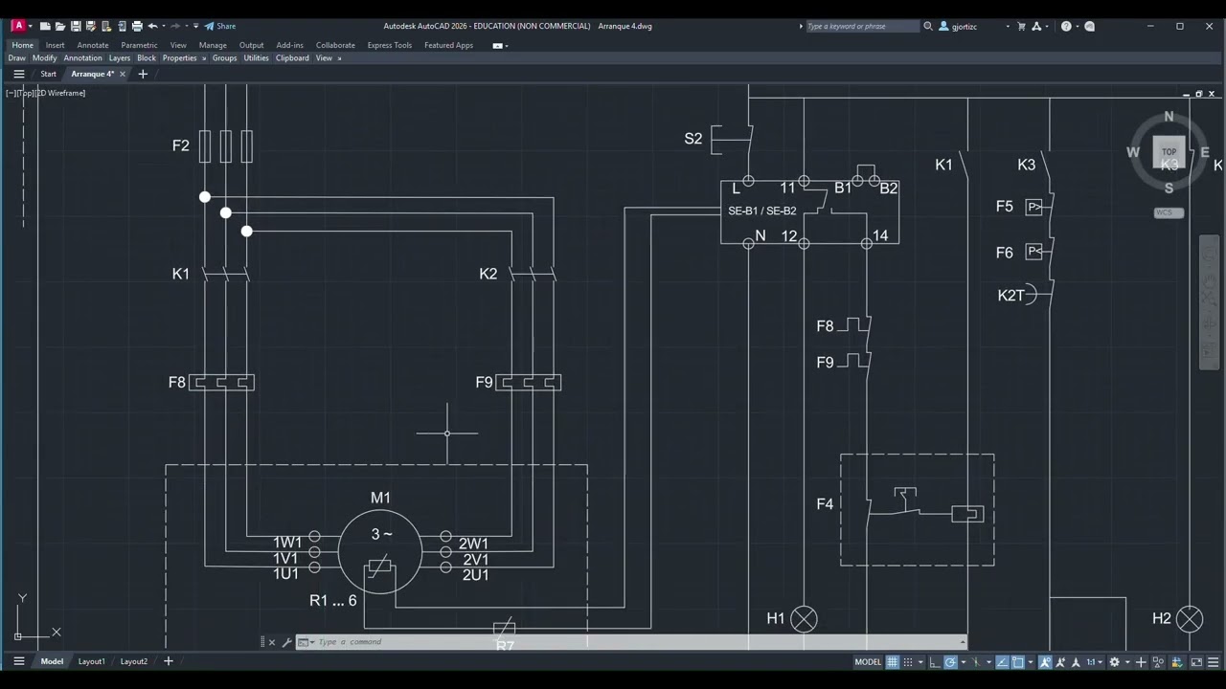This screenshot has width=1226, height=689.
Task: Open the 1:1 annotation scale dropdown
Action: pos(1093,662)
